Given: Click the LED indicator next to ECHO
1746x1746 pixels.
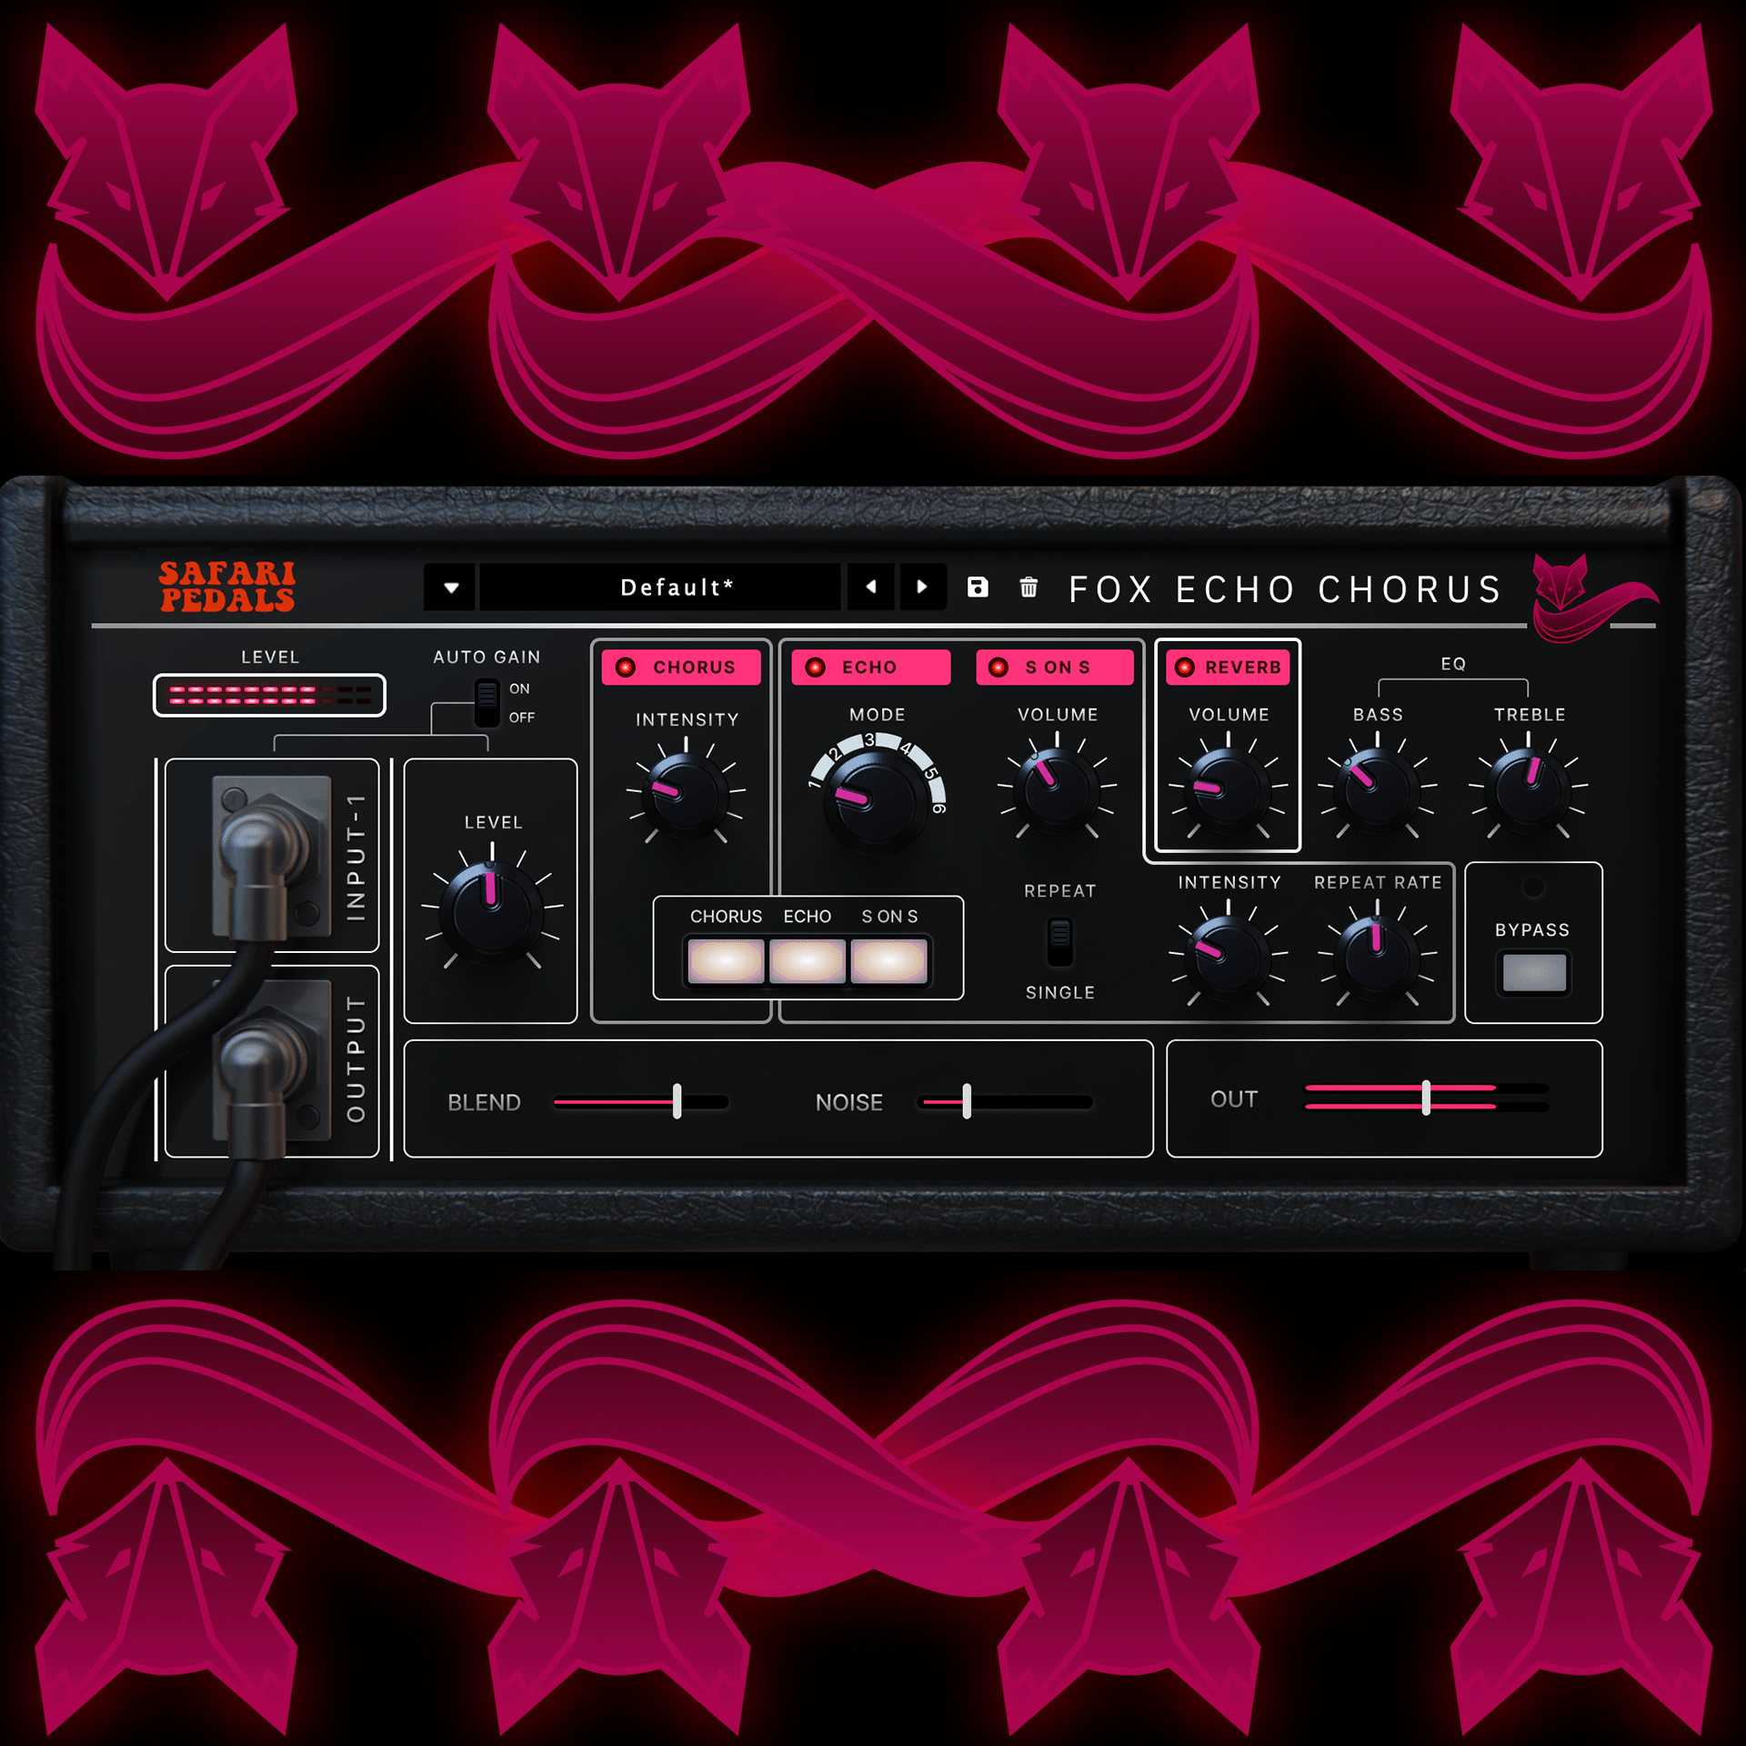Looking at the screenshot, I should tap(817, 667).
